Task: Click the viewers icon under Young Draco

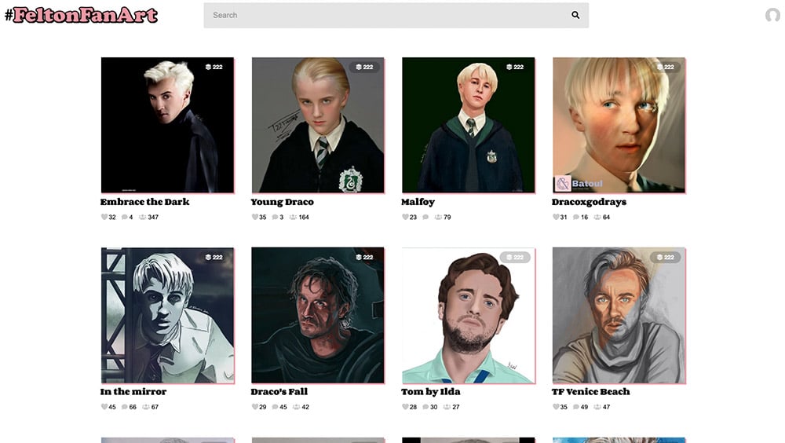Action: (x=293, y=217)
